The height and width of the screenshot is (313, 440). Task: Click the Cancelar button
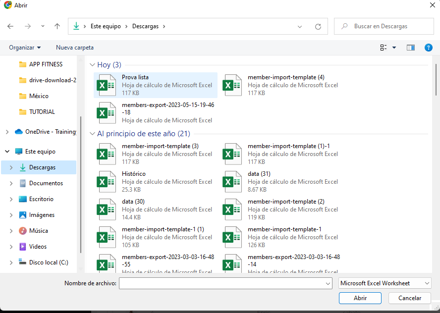pyautogui.click(x=410, y=298)
